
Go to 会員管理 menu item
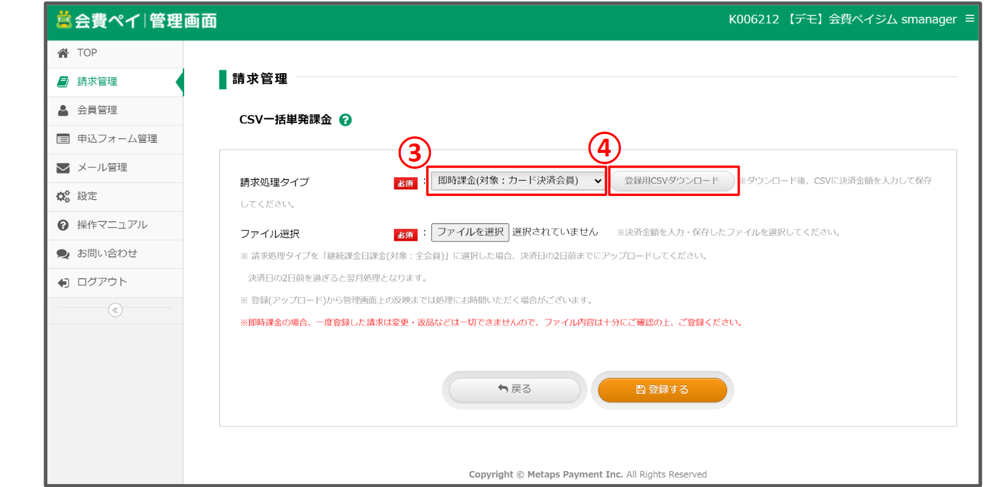(115, 110)
